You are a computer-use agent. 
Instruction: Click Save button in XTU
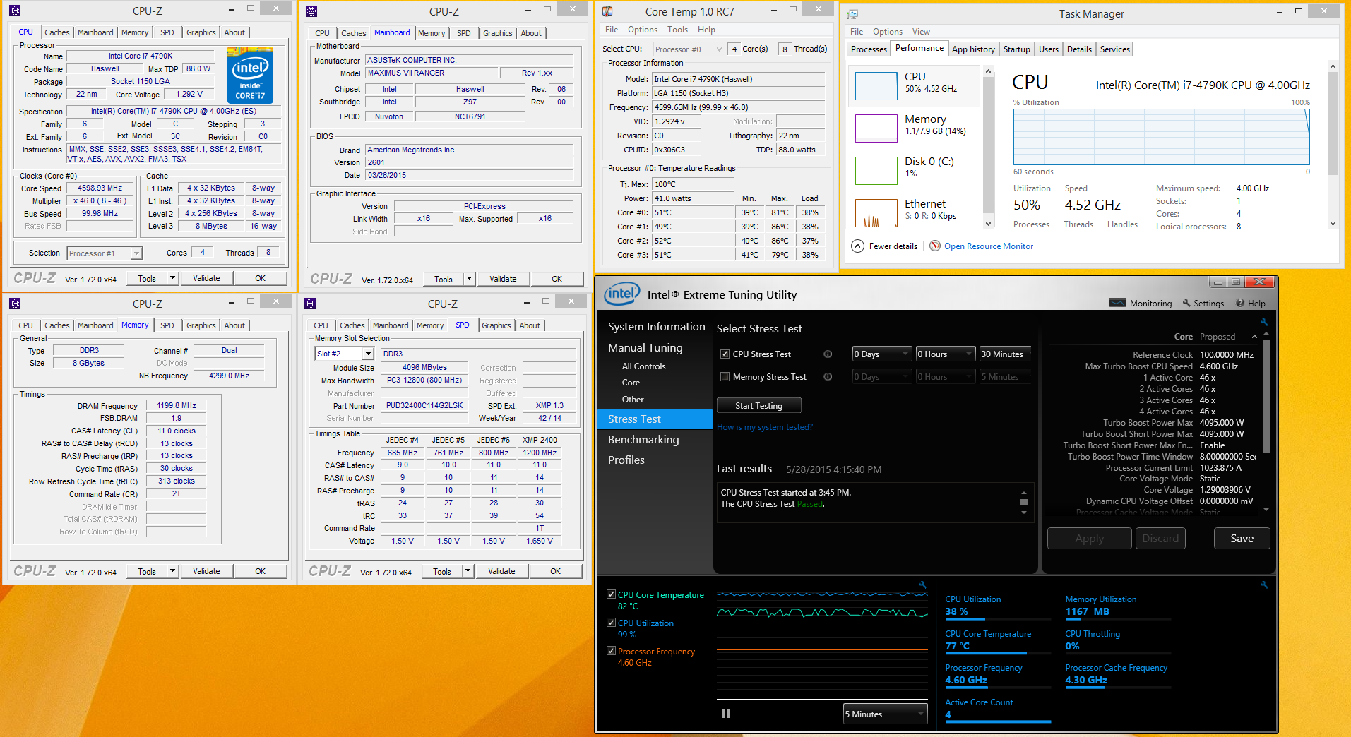pyautogui.click(x=1242, y=539)
